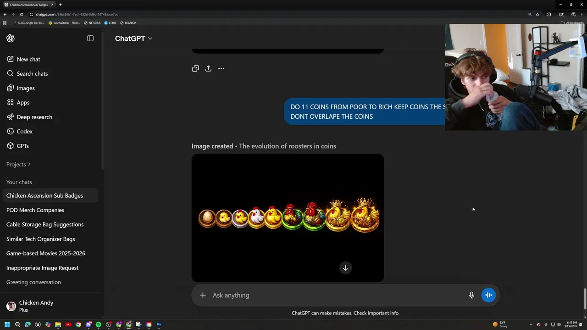
Task: Open the LT400 bookmark
Action: point(110,23)
